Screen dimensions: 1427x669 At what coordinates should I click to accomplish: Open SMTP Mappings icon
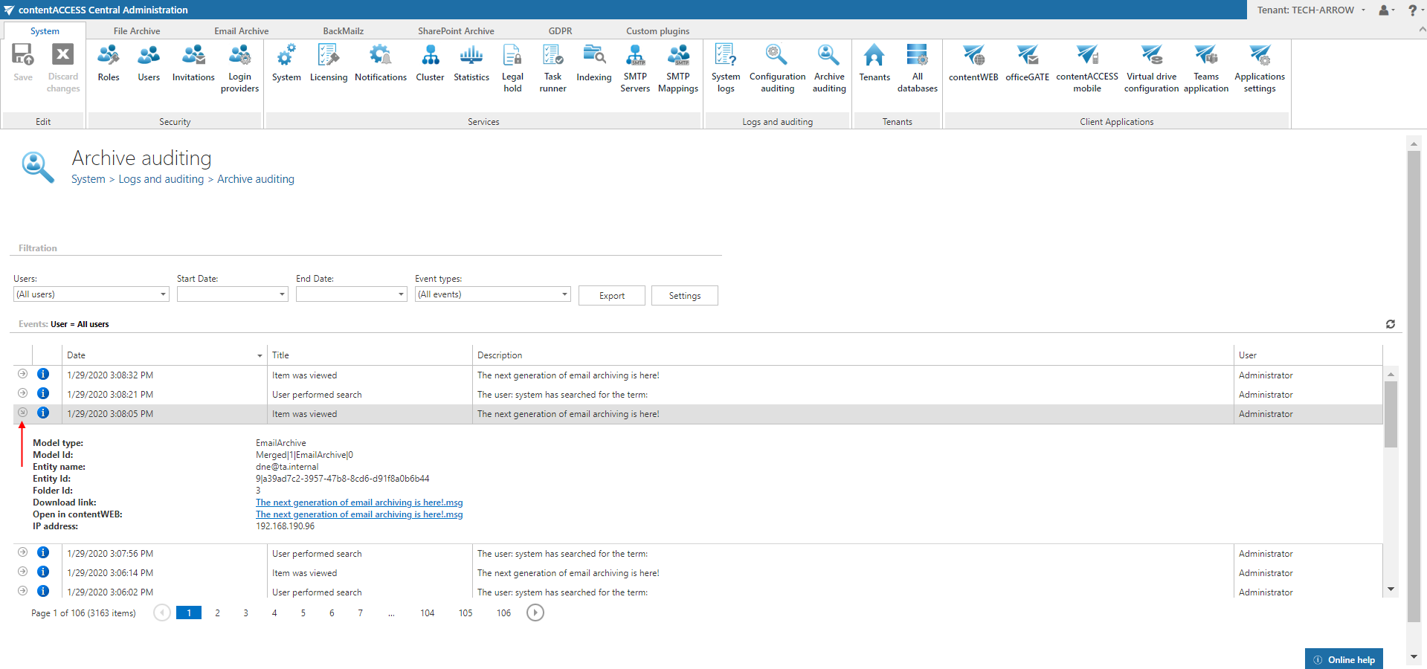(677, 68)
